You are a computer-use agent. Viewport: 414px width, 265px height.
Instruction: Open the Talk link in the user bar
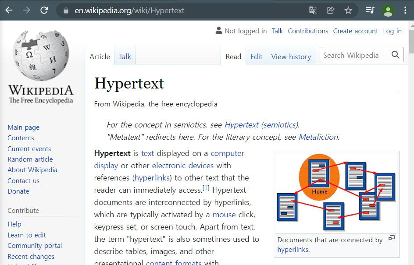pos(277,31)
